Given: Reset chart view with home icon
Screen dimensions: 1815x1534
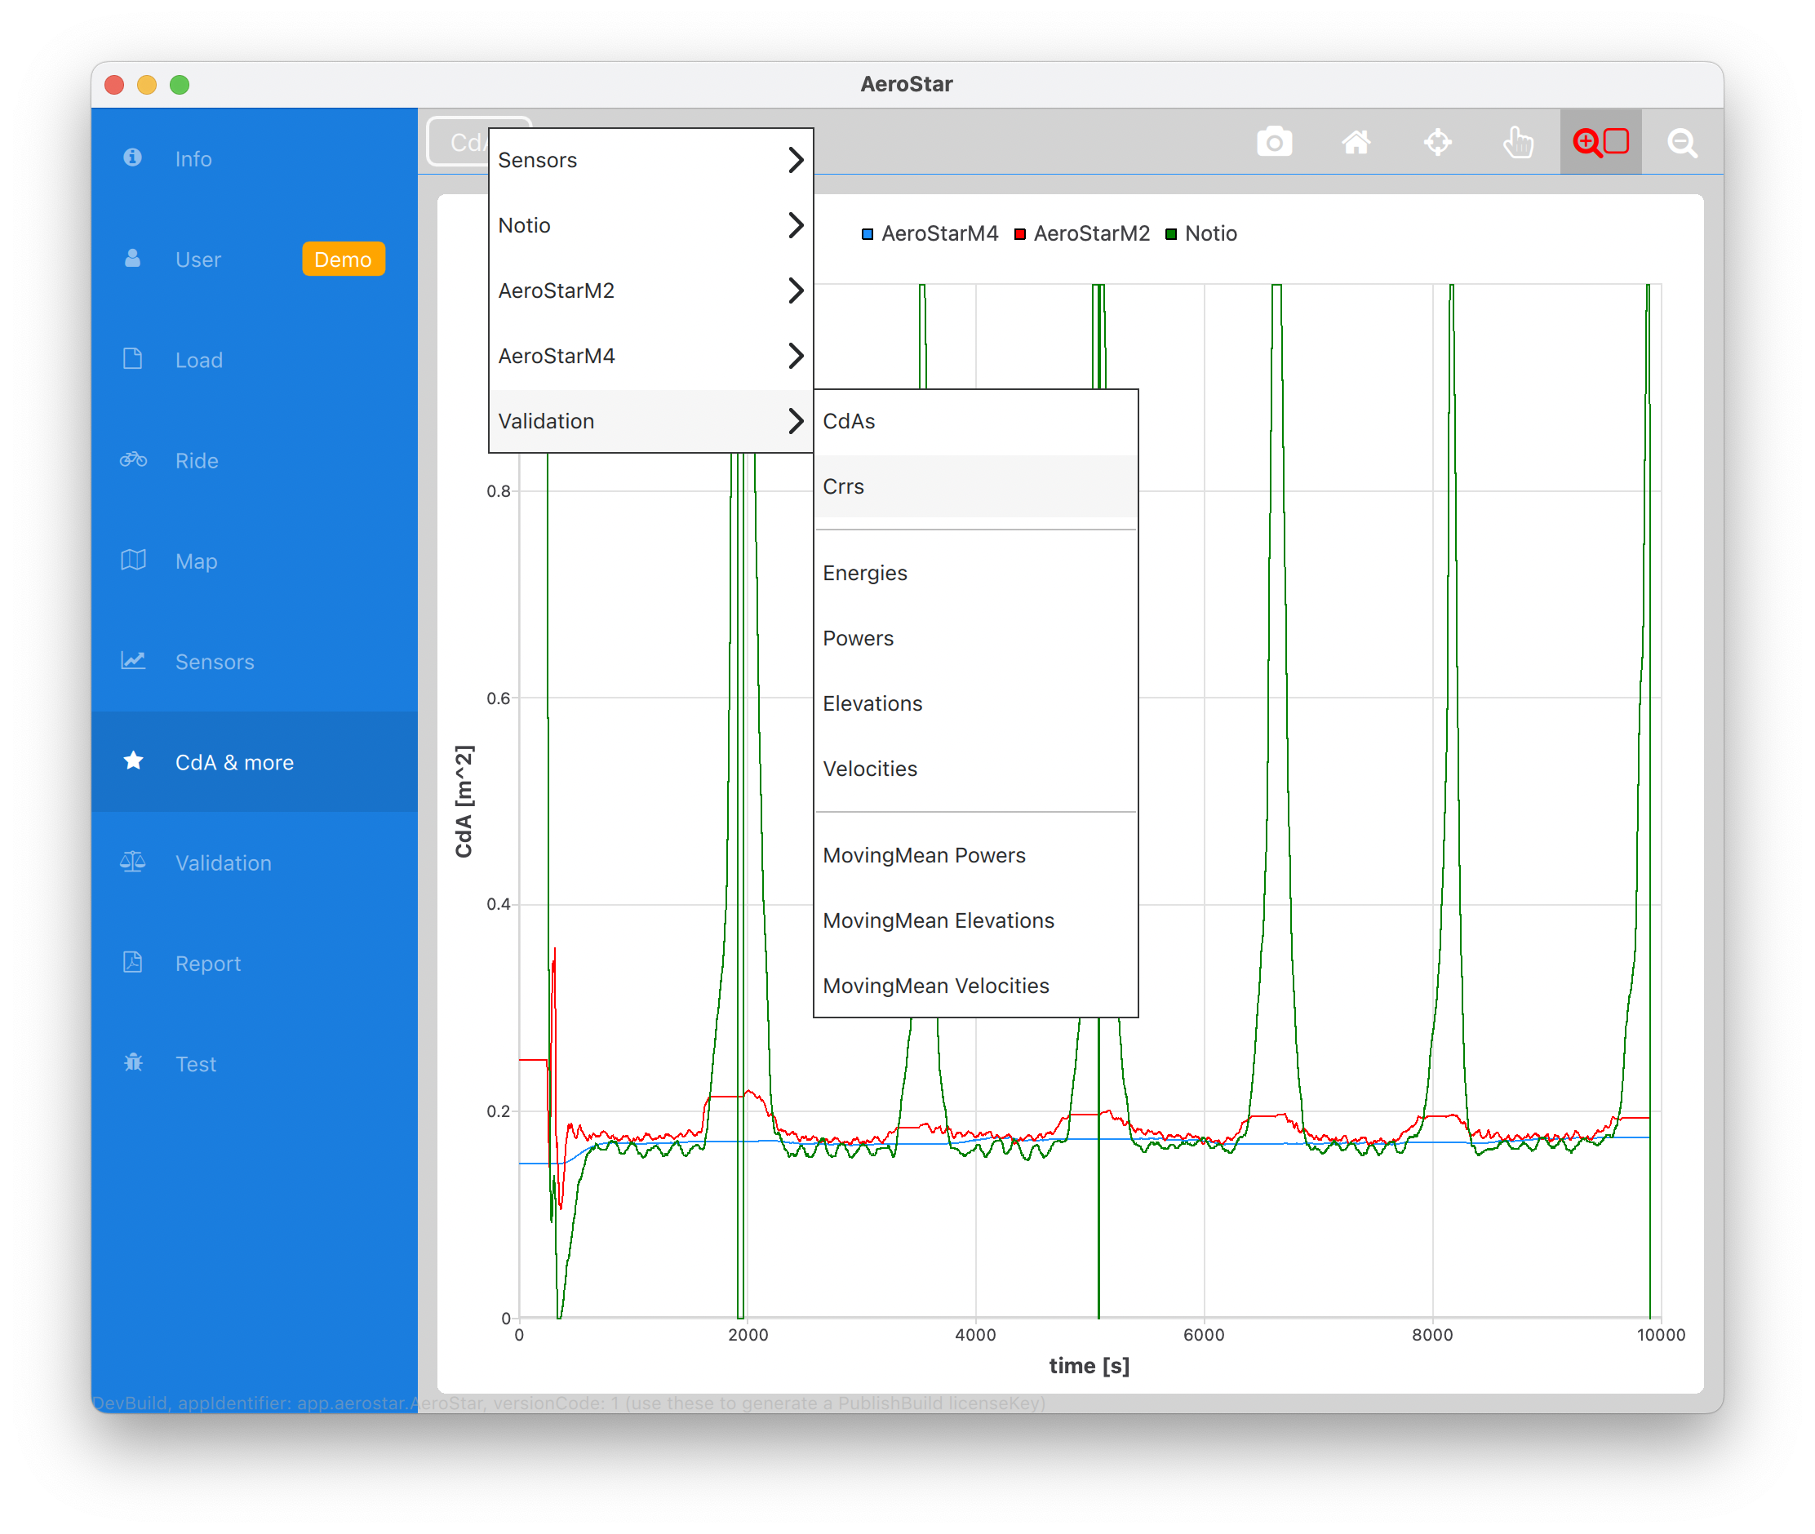Looking at the screenshot, I should click(x=1356, y=142).
